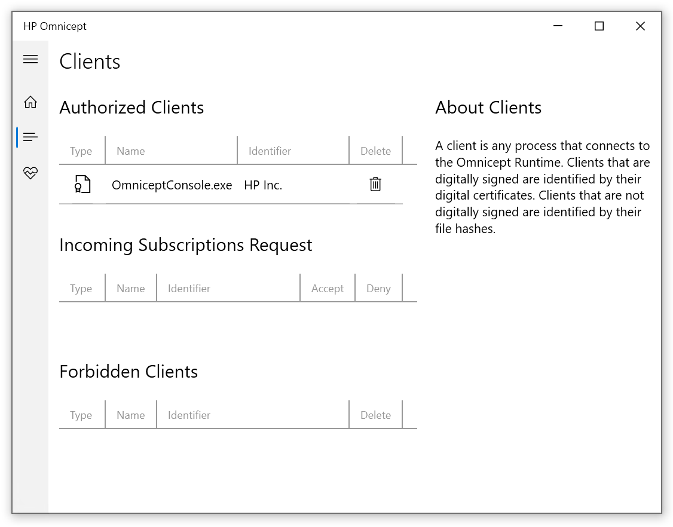Screen dimensions: 673x527
Task: Select the OmniceptConsole.exe client name
Action: pos(172,185)
